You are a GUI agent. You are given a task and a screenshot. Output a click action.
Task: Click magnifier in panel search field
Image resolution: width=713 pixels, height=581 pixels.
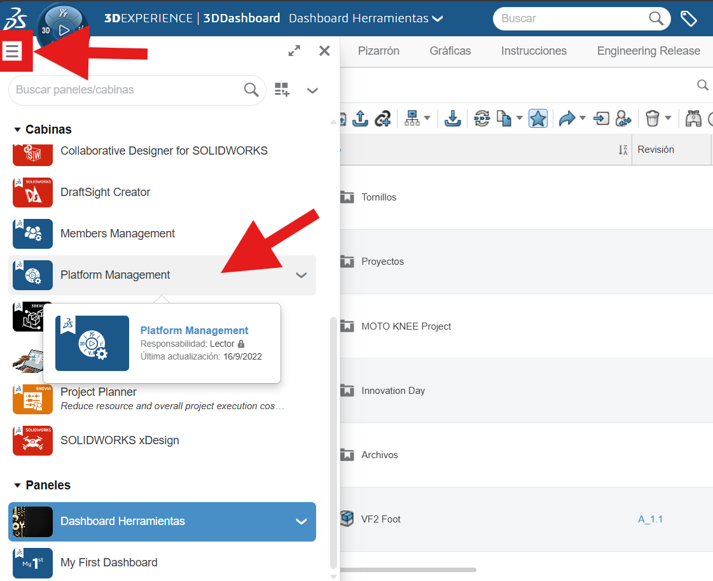click(251, 90)
